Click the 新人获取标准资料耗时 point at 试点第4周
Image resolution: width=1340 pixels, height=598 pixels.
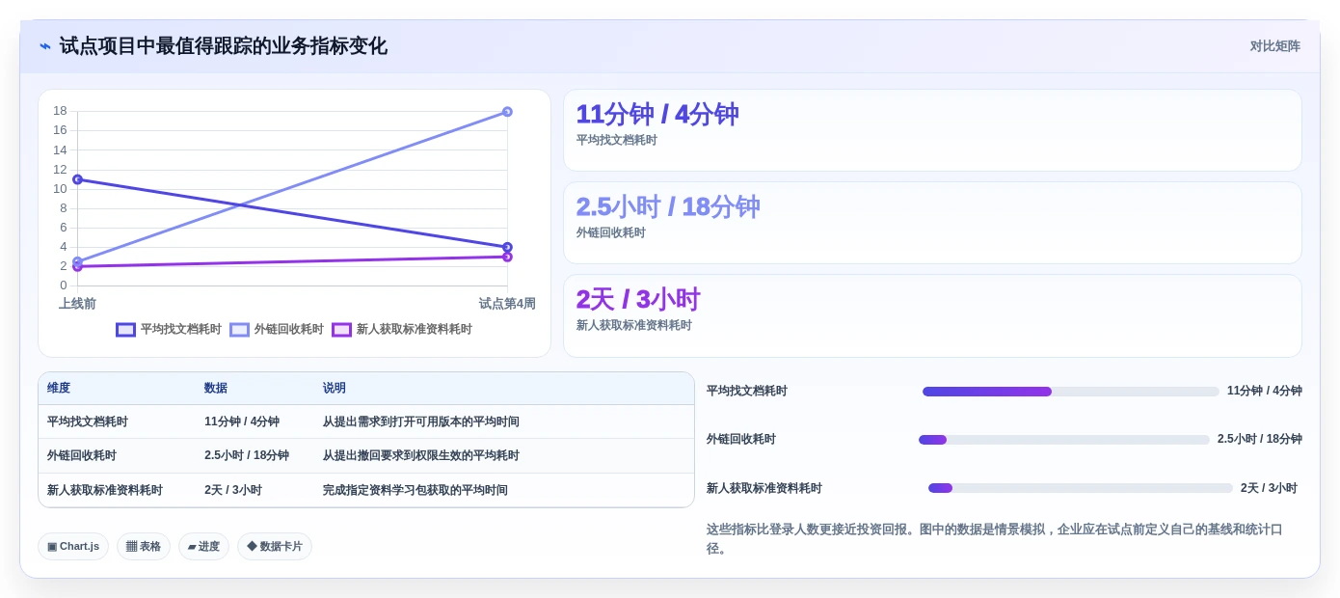[x=507, y=257]
